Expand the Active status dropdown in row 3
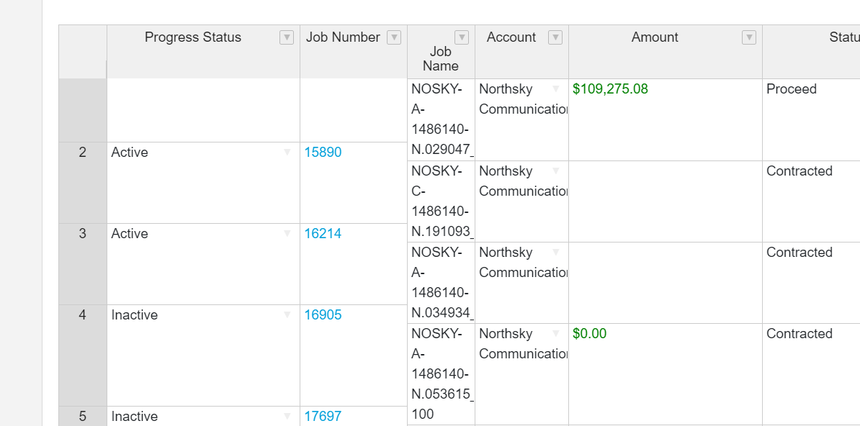Image resolution: width=860 pixels, height=426 pixels. tap(287, 234)
